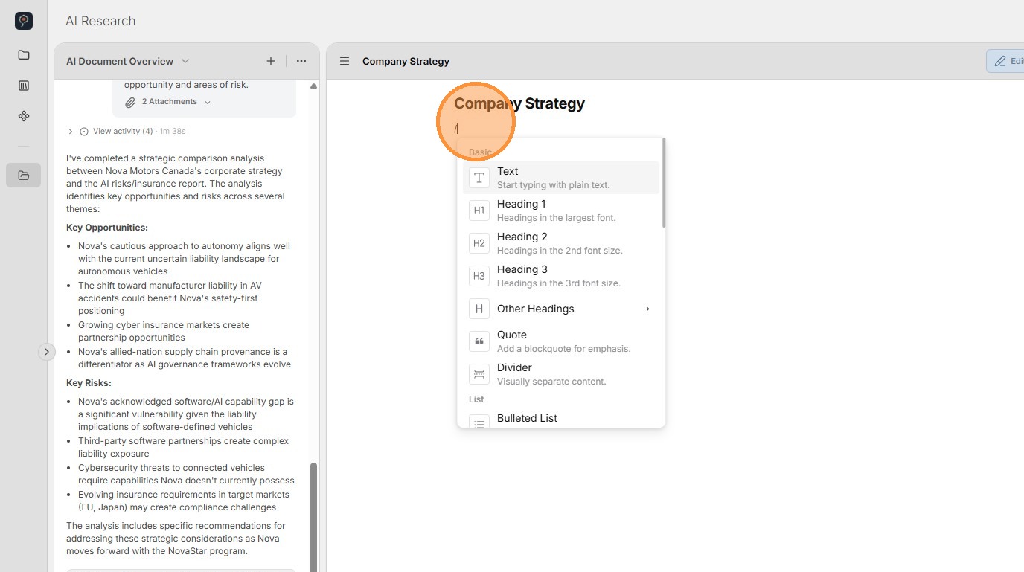Insert a Divider block
Viewport: 1024px width, 572px height.
pyautogui.click(x=561, y=374)
